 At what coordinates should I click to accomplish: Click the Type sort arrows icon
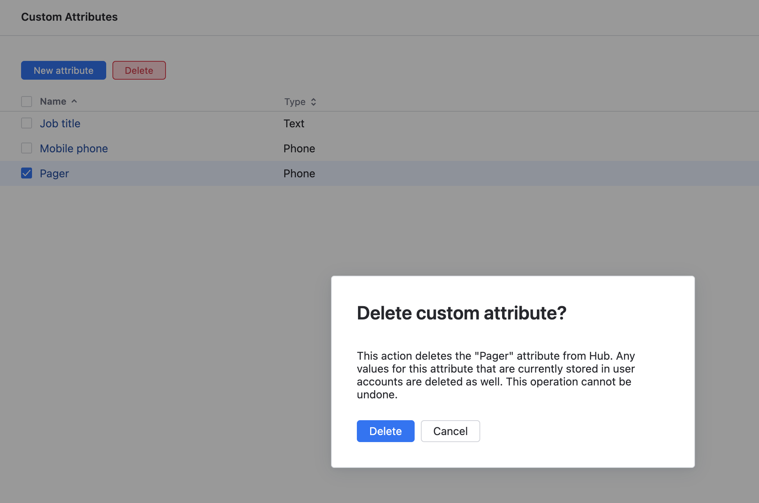pos(314,102)
